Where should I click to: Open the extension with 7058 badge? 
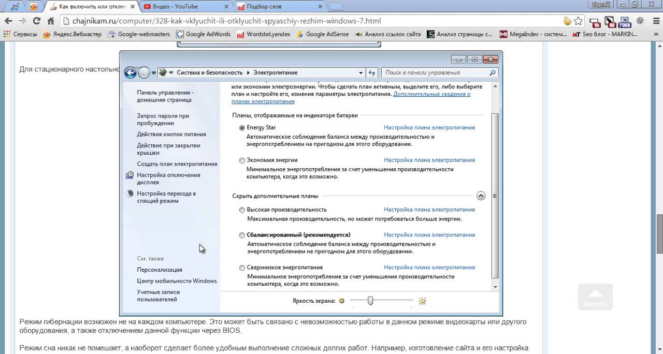pyautogui.click(x=625, y=22)
